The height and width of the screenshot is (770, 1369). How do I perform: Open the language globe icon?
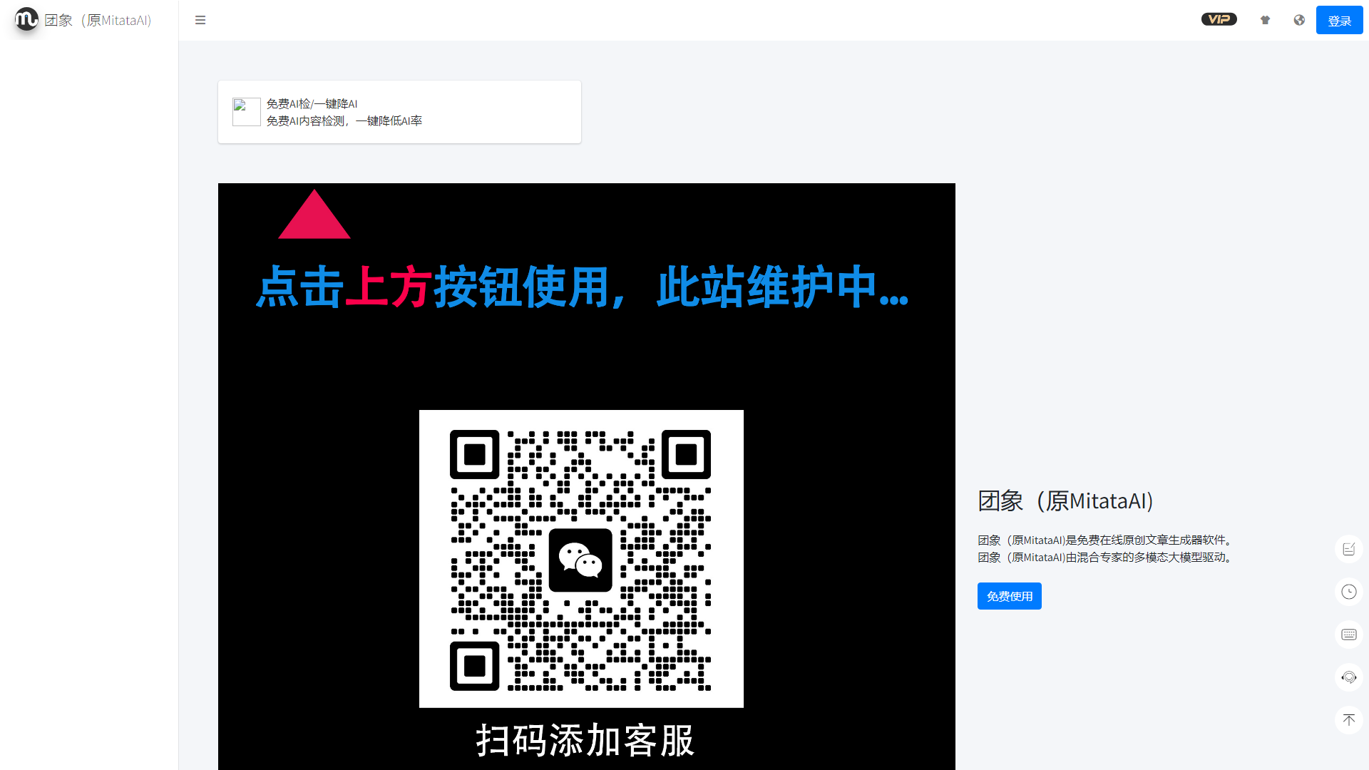(1299, 20)
